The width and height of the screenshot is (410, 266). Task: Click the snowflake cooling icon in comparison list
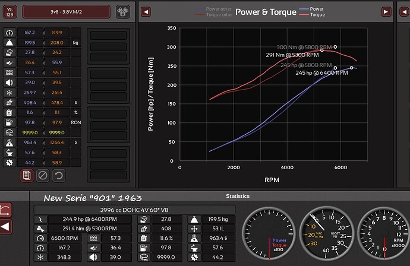10,93
